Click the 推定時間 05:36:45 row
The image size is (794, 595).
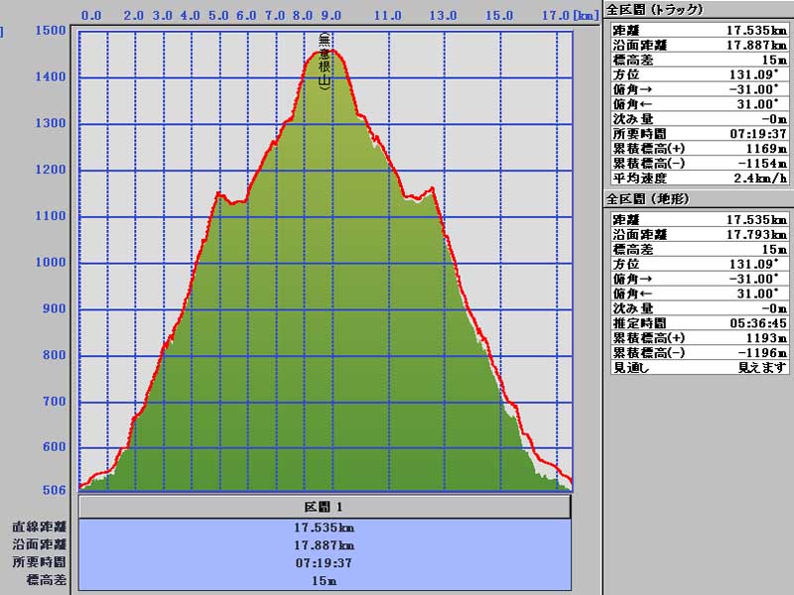pyautogui.click(x=698, y=323)
